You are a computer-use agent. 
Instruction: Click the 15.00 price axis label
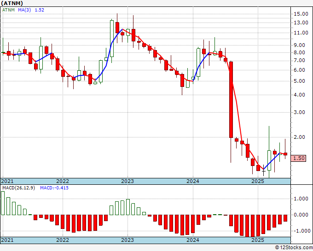[301, 14]
